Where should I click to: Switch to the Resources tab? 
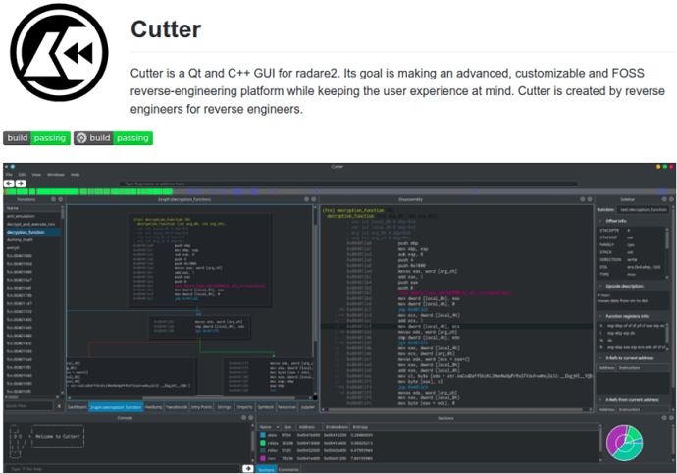[x=286, y=407]
